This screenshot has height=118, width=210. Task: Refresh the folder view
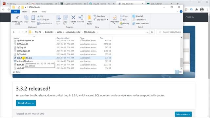point(152,32)
